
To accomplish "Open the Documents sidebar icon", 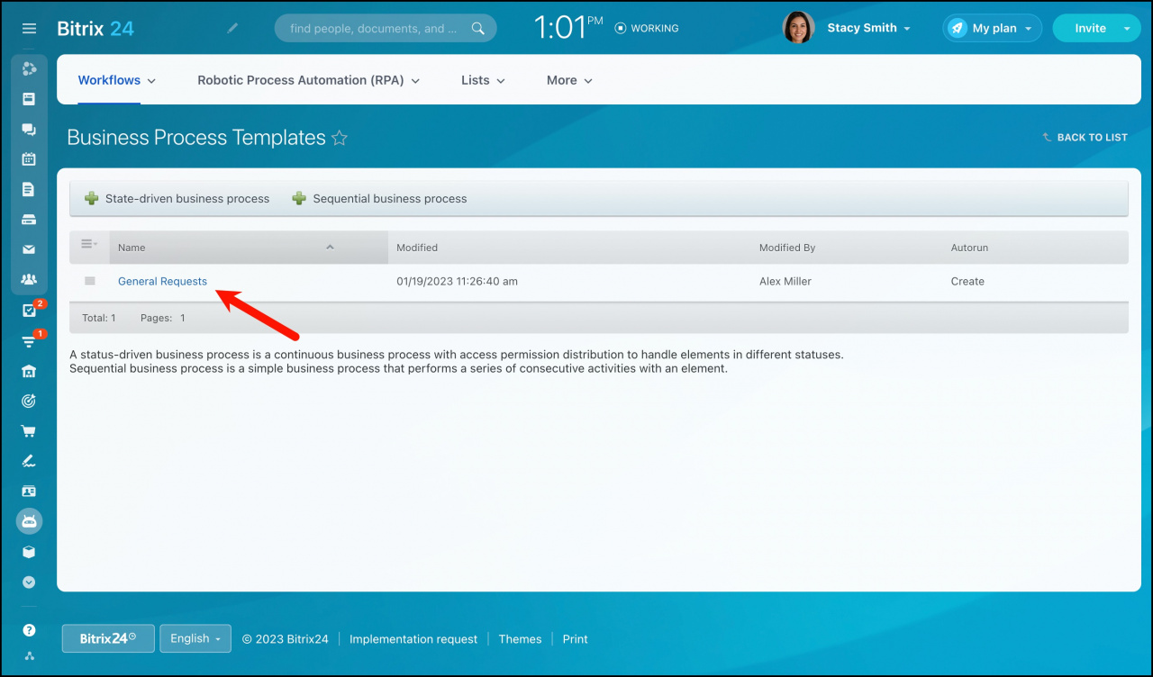I will click(x=29, y=189).
